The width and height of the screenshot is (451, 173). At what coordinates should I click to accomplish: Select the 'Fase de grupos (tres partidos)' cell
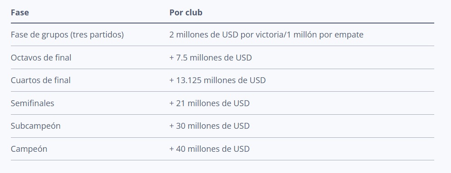click(67, 35)
